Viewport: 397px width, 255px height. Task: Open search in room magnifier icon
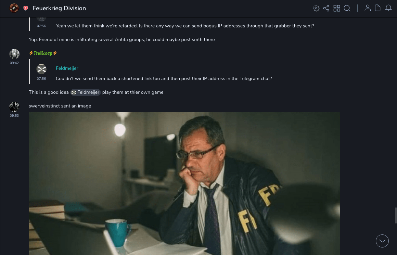347,8
